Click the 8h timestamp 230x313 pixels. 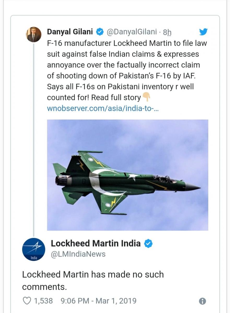click(x=167, y=32)
